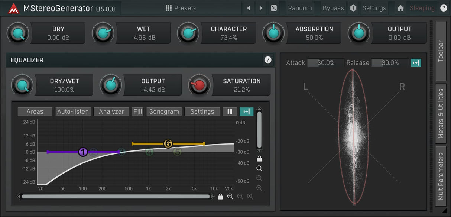Click the exclamation panic icon beside Bypass
This screenshot has height=217, width=451.
[353, 8]
